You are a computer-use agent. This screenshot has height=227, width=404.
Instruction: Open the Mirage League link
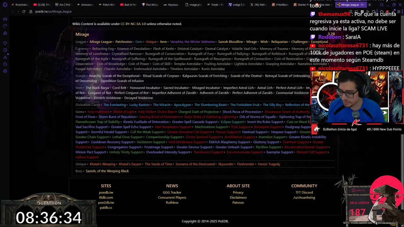101,42
